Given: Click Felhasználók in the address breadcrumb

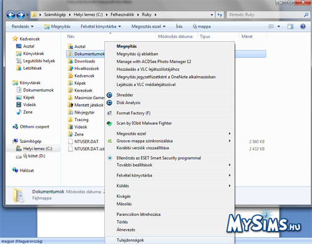Looking at the screenshot, I should point(122,15).
